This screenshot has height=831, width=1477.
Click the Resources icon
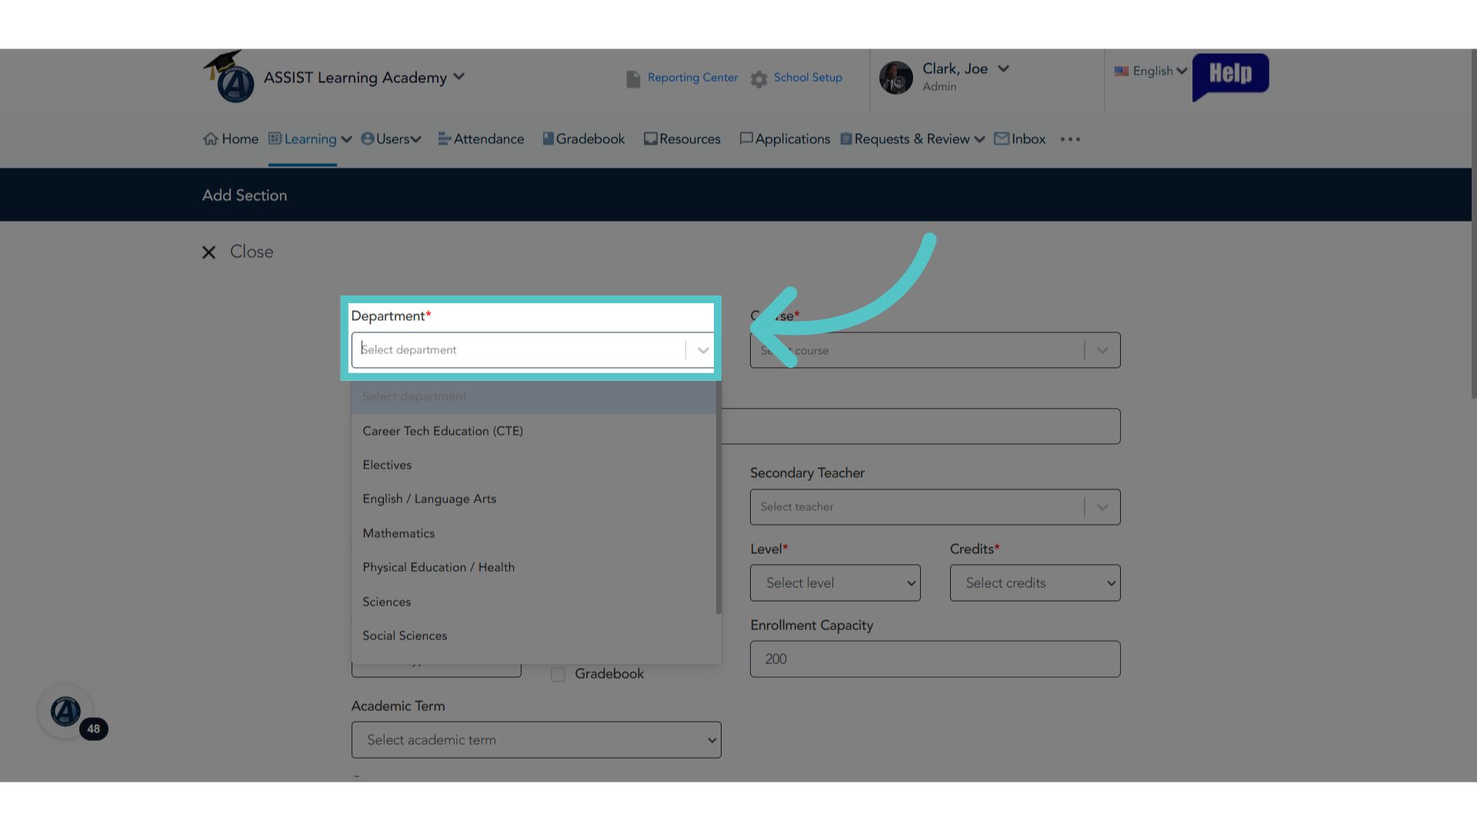[x=651, y=138]
